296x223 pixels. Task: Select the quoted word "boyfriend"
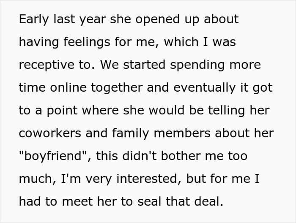tap(53, 156)
